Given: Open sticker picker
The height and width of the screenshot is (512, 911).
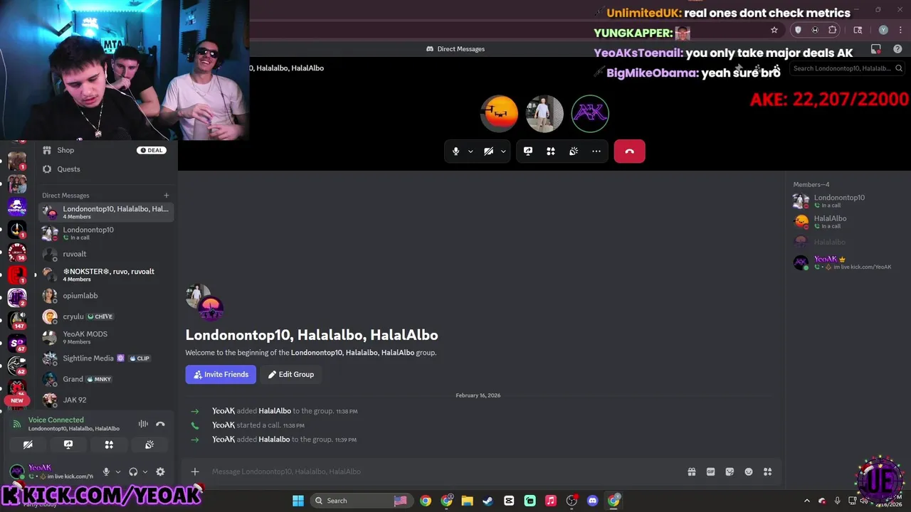Looking at the screenshot, I should point(730,471).
